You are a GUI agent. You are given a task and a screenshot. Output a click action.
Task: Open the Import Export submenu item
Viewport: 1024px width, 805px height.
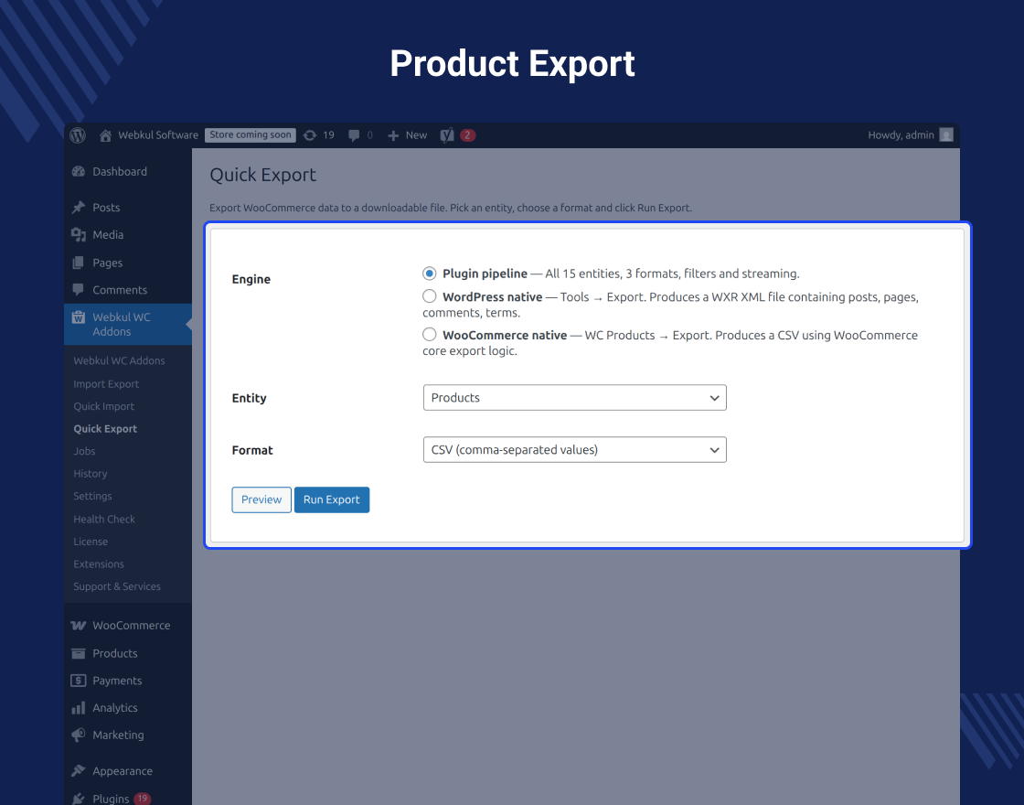pos(106,384)
